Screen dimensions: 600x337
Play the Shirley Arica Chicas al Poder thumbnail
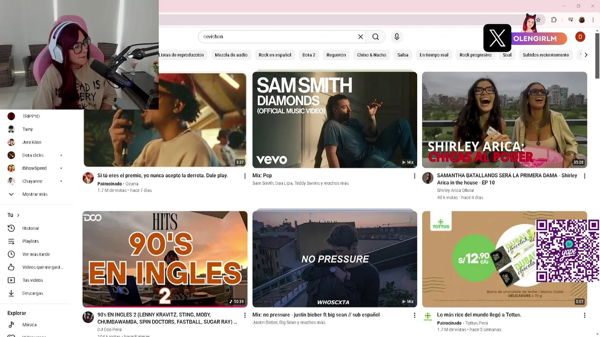504,120
